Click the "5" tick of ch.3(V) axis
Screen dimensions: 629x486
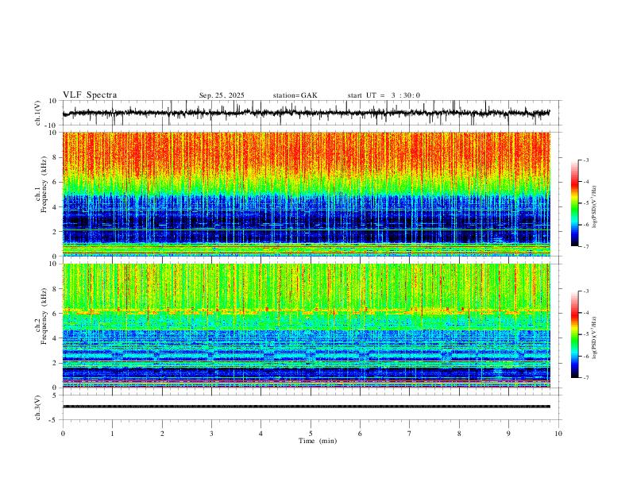(56, 395)
